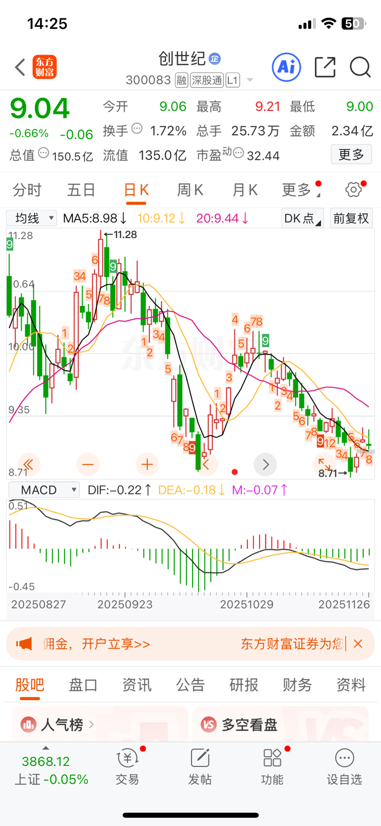Tap the info icon next to 市盈动
The height and width of the screenshot is (826, 381).
[x=239, y=153]
